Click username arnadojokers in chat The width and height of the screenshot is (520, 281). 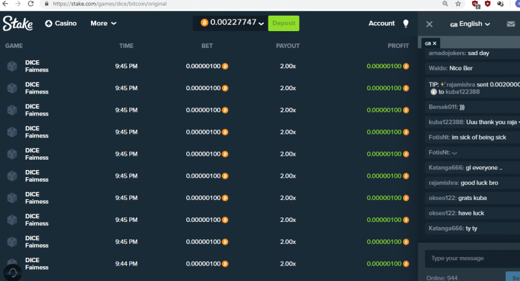pos(447,53)
